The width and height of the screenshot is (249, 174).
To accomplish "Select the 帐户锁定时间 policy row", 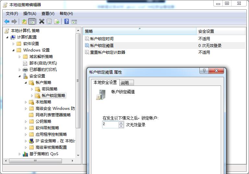I will [x=102, y=39].
